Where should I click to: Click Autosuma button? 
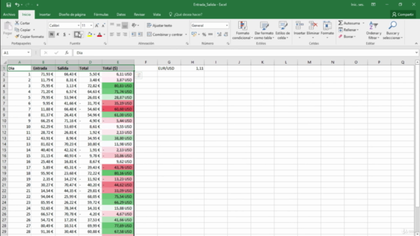[349, 23]
